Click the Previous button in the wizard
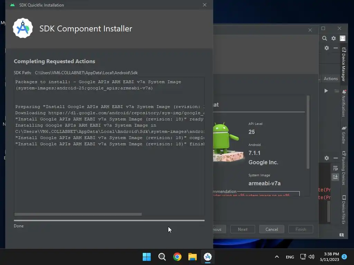This screenshot has width=354, height=265. point(220,229)
